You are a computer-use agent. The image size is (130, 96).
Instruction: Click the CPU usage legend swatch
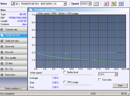coord(66,13)
